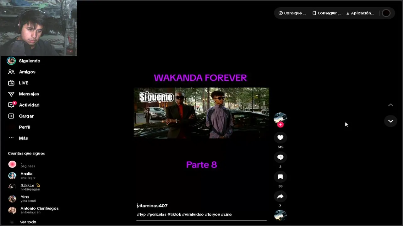Screen dimensions: 403x226
Task: Click the Consigue... button in top bar
Action: 292,13
